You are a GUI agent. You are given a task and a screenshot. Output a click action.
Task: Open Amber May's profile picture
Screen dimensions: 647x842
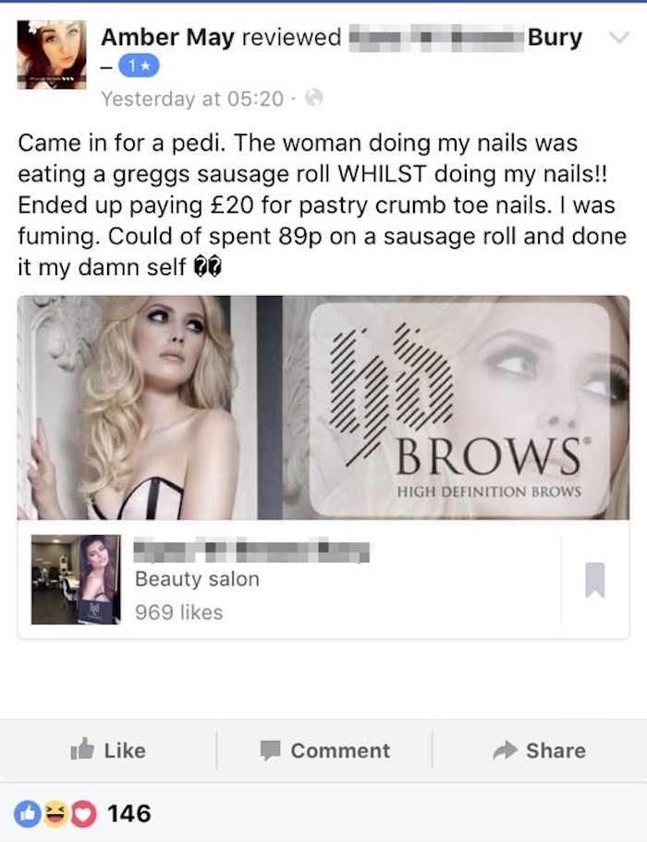[x=52, y=55]
